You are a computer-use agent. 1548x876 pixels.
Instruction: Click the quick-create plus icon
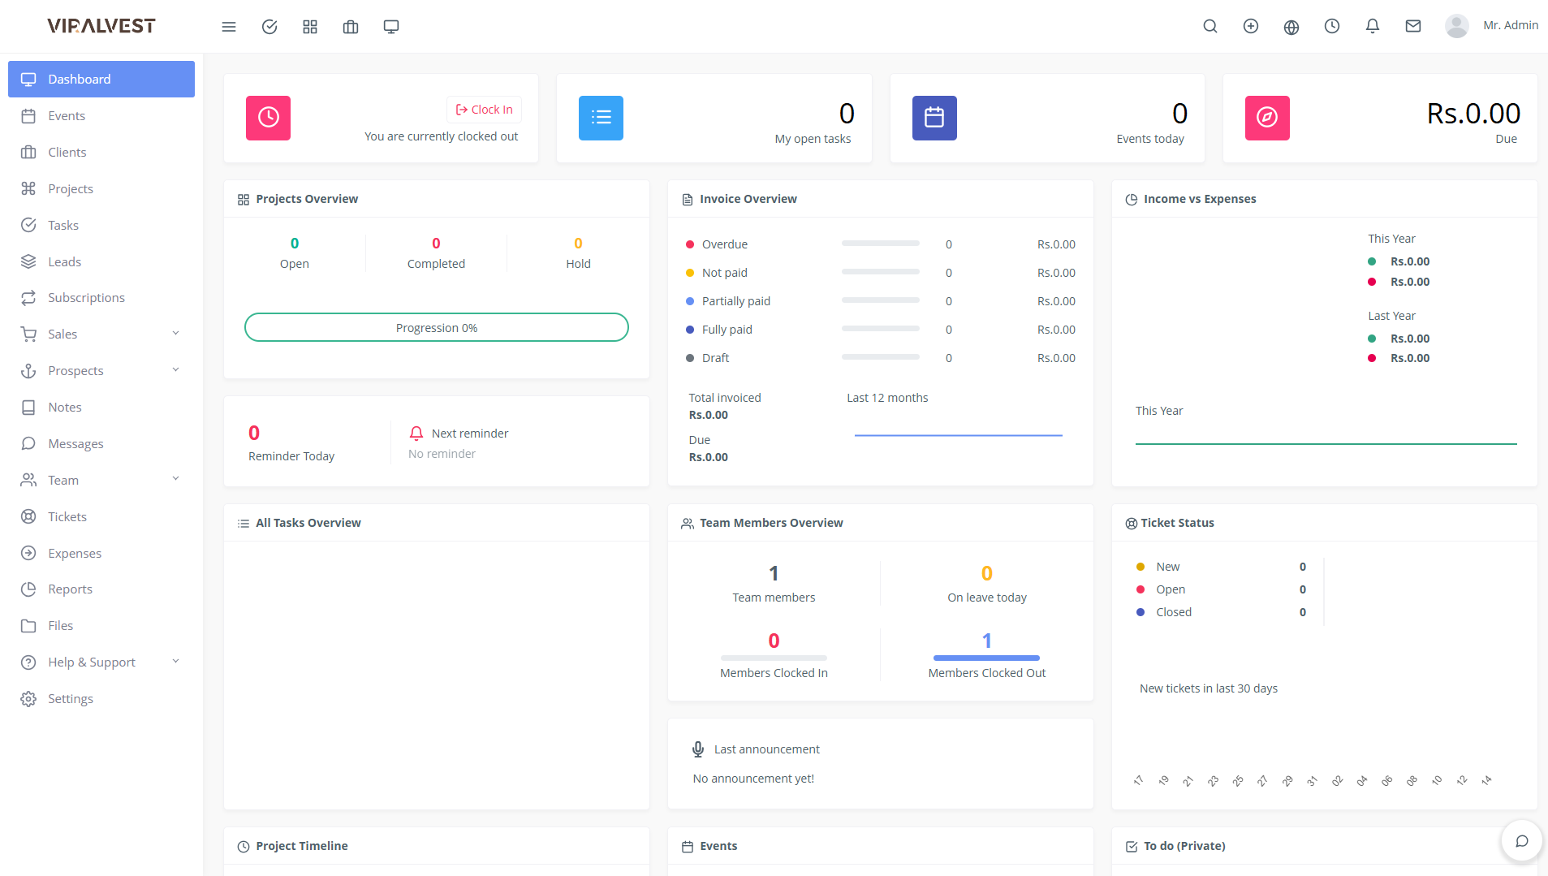[1250, 26]
